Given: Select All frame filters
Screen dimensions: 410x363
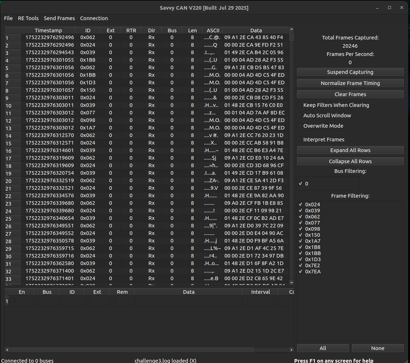Looking at the screenshot, I should click(322, 348).
